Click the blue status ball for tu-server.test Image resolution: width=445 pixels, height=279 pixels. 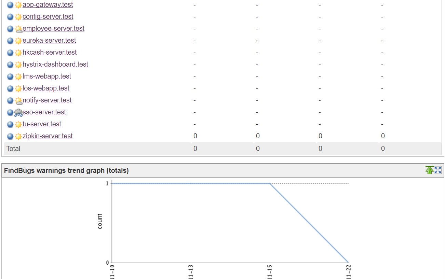pos(10,125)
